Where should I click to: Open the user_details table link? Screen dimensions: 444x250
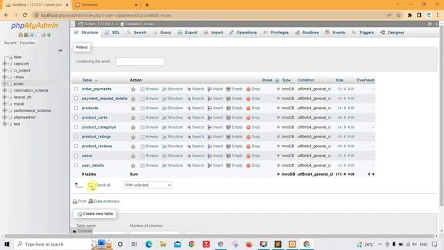(92, 165)
